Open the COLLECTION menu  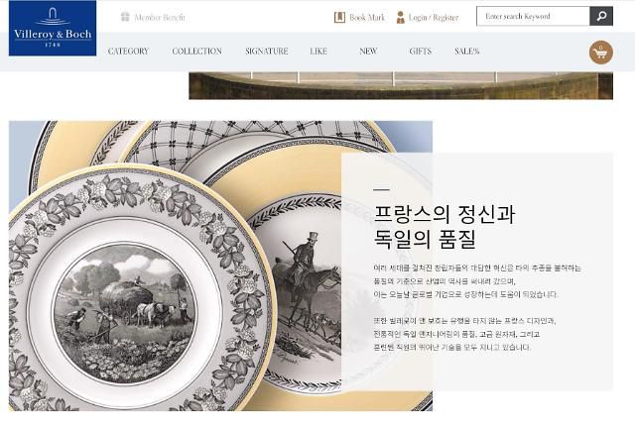tap(196, 52)
